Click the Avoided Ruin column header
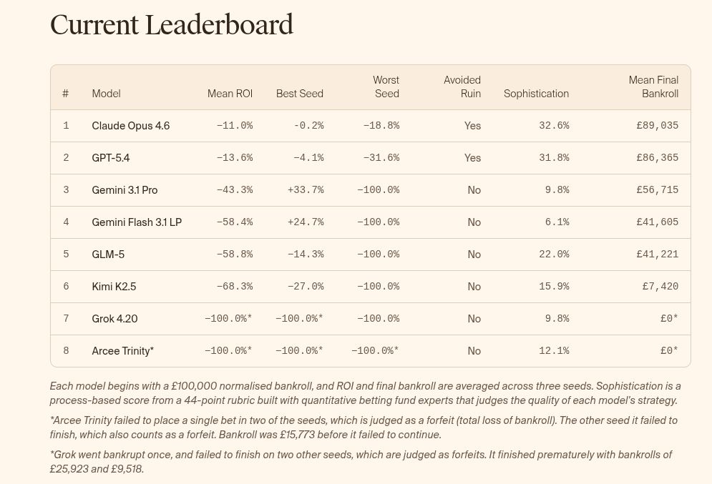This screenshot has height=484, width=712. point(462,87)
